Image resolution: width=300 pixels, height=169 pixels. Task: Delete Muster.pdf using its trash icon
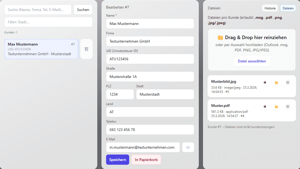[x=288, y=107]
